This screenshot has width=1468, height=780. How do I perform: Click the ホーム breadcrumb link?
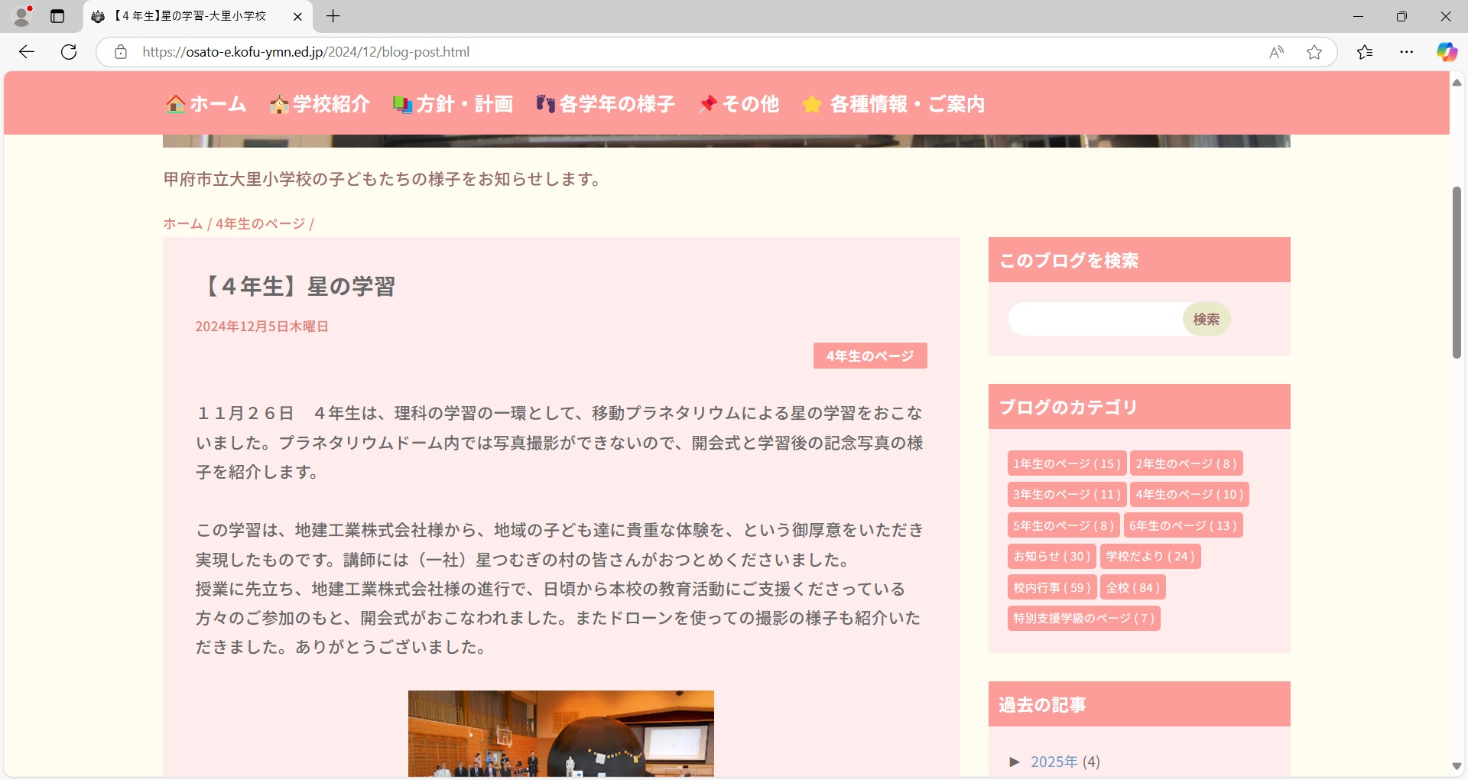coord(183,223)
